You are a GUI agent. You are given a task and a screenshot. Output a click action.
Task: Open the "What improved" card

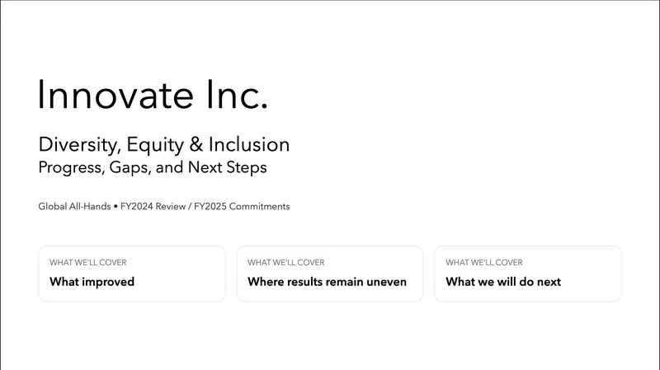click(132, 274)
